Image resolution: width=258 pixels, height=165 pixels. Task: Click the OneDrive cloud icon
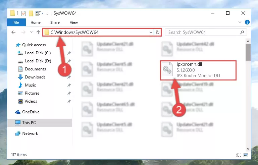point(18,112)
